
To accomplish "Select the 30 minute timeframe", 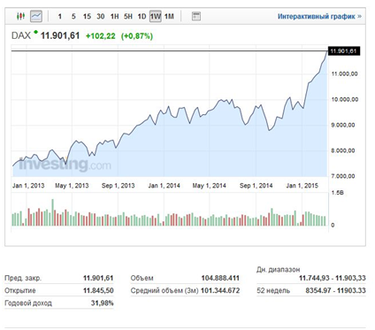I will tap(101, 17).
